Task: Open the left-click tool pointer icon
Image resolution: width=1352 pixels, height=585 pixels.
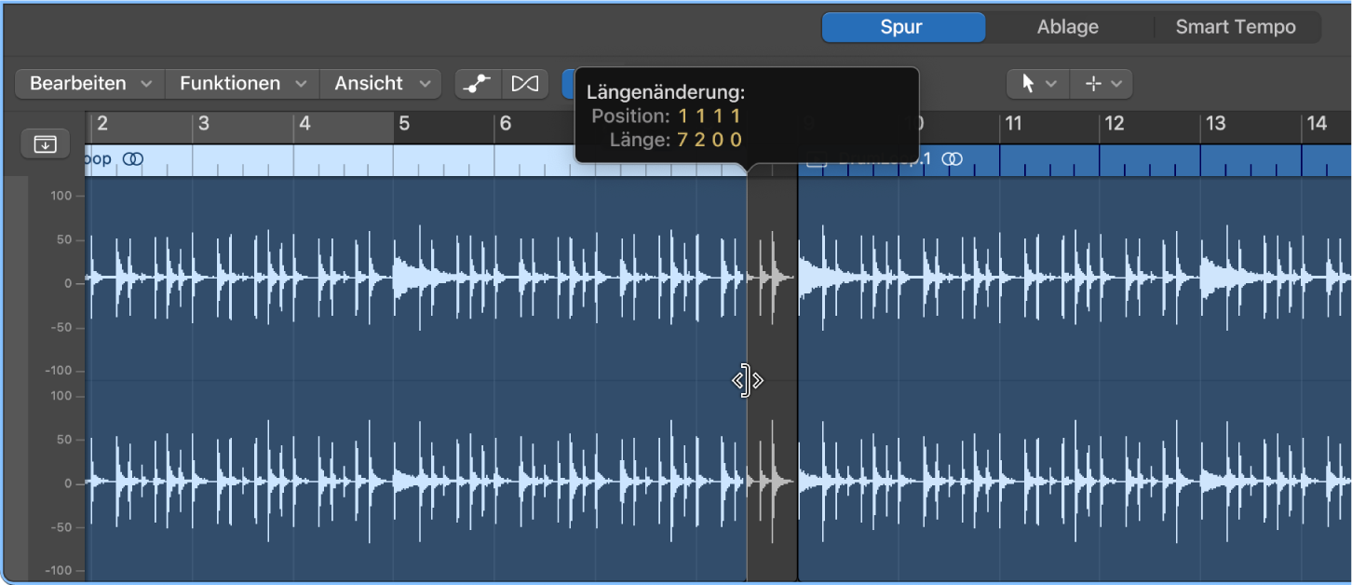Action: point(1029,83)
